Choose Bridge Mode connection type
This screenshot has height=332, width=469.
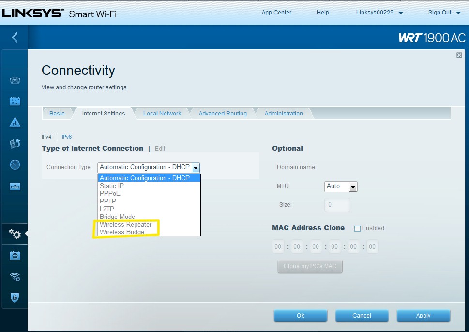pos(149,217)
